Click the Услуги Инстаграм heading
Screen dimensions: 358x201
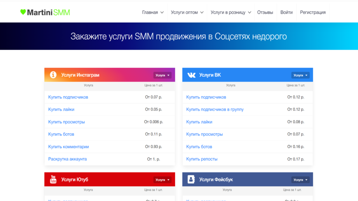click(80, 75)
